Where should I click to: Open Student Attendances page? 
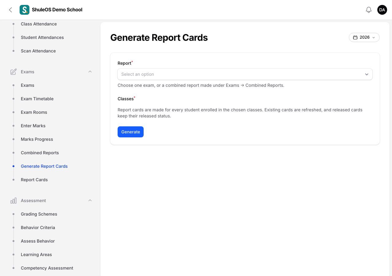coord(42,37)
